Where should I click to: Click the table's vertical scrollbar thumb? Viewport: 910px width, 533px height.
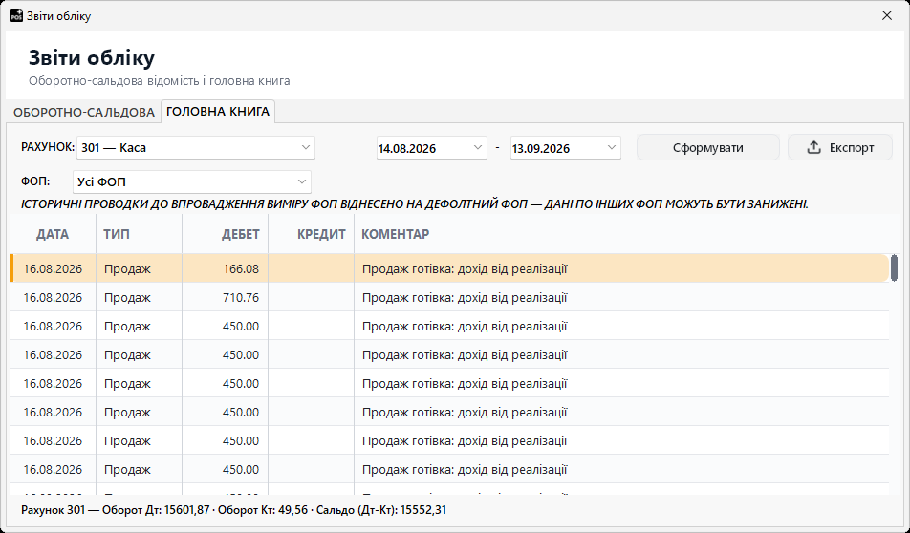click(x=895, y=268)
